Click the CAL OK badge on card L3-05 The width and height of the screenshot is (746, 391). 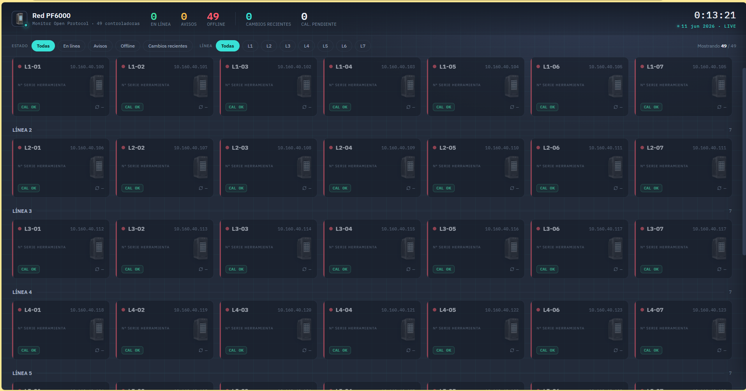click(x=444, y=269)
